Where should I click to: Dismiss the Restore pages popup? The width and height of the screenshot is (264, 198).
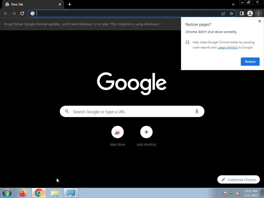[259, 21]
